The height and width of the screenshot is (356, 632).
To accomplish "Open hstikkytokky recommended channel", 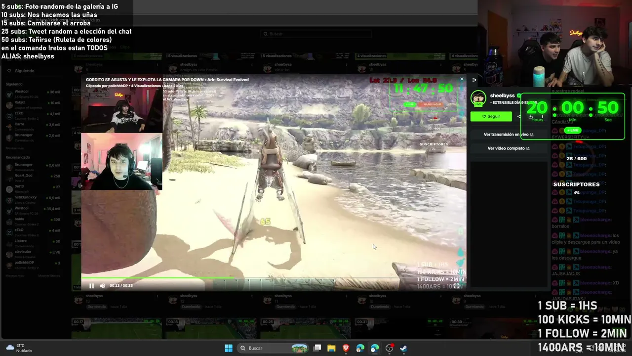I will pyautogui.click(x=33, y=199).
